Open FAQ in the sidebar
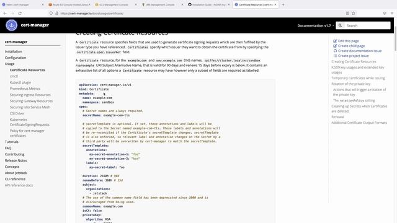397x223 pixels. (8, 148)
